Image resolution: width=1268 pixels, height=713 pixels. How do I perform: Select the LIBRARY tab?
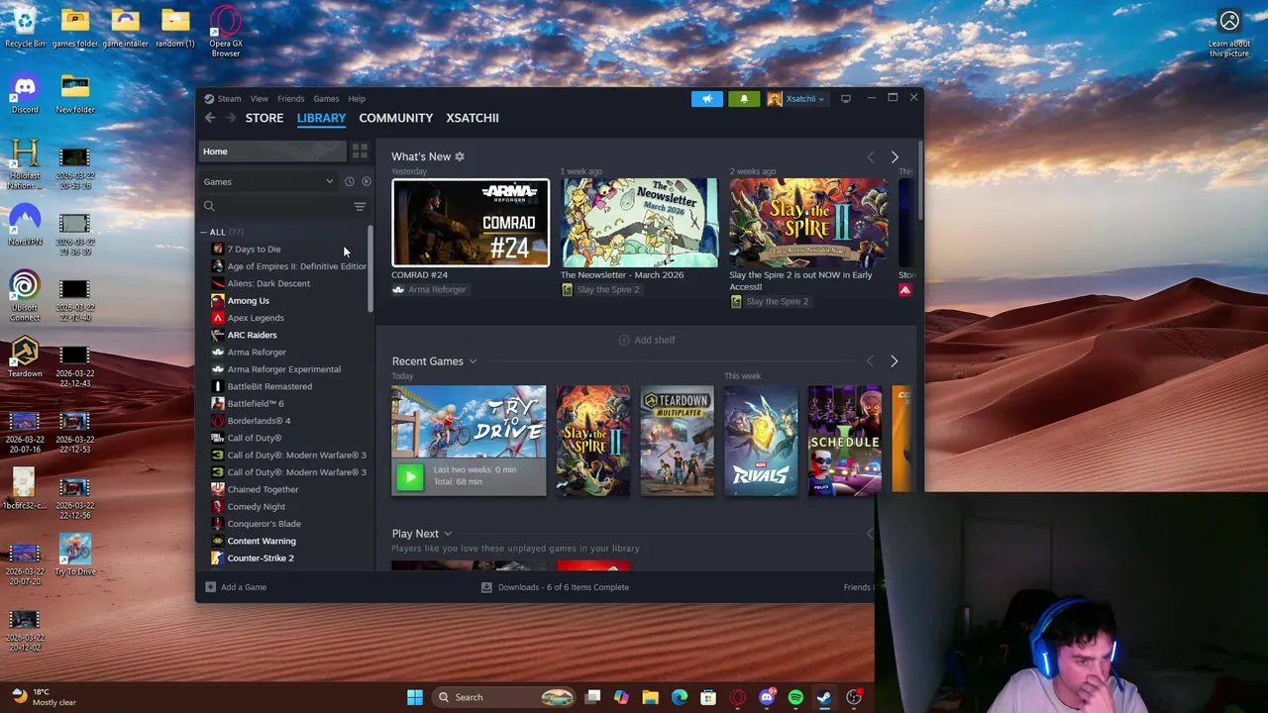pos(321,118)
